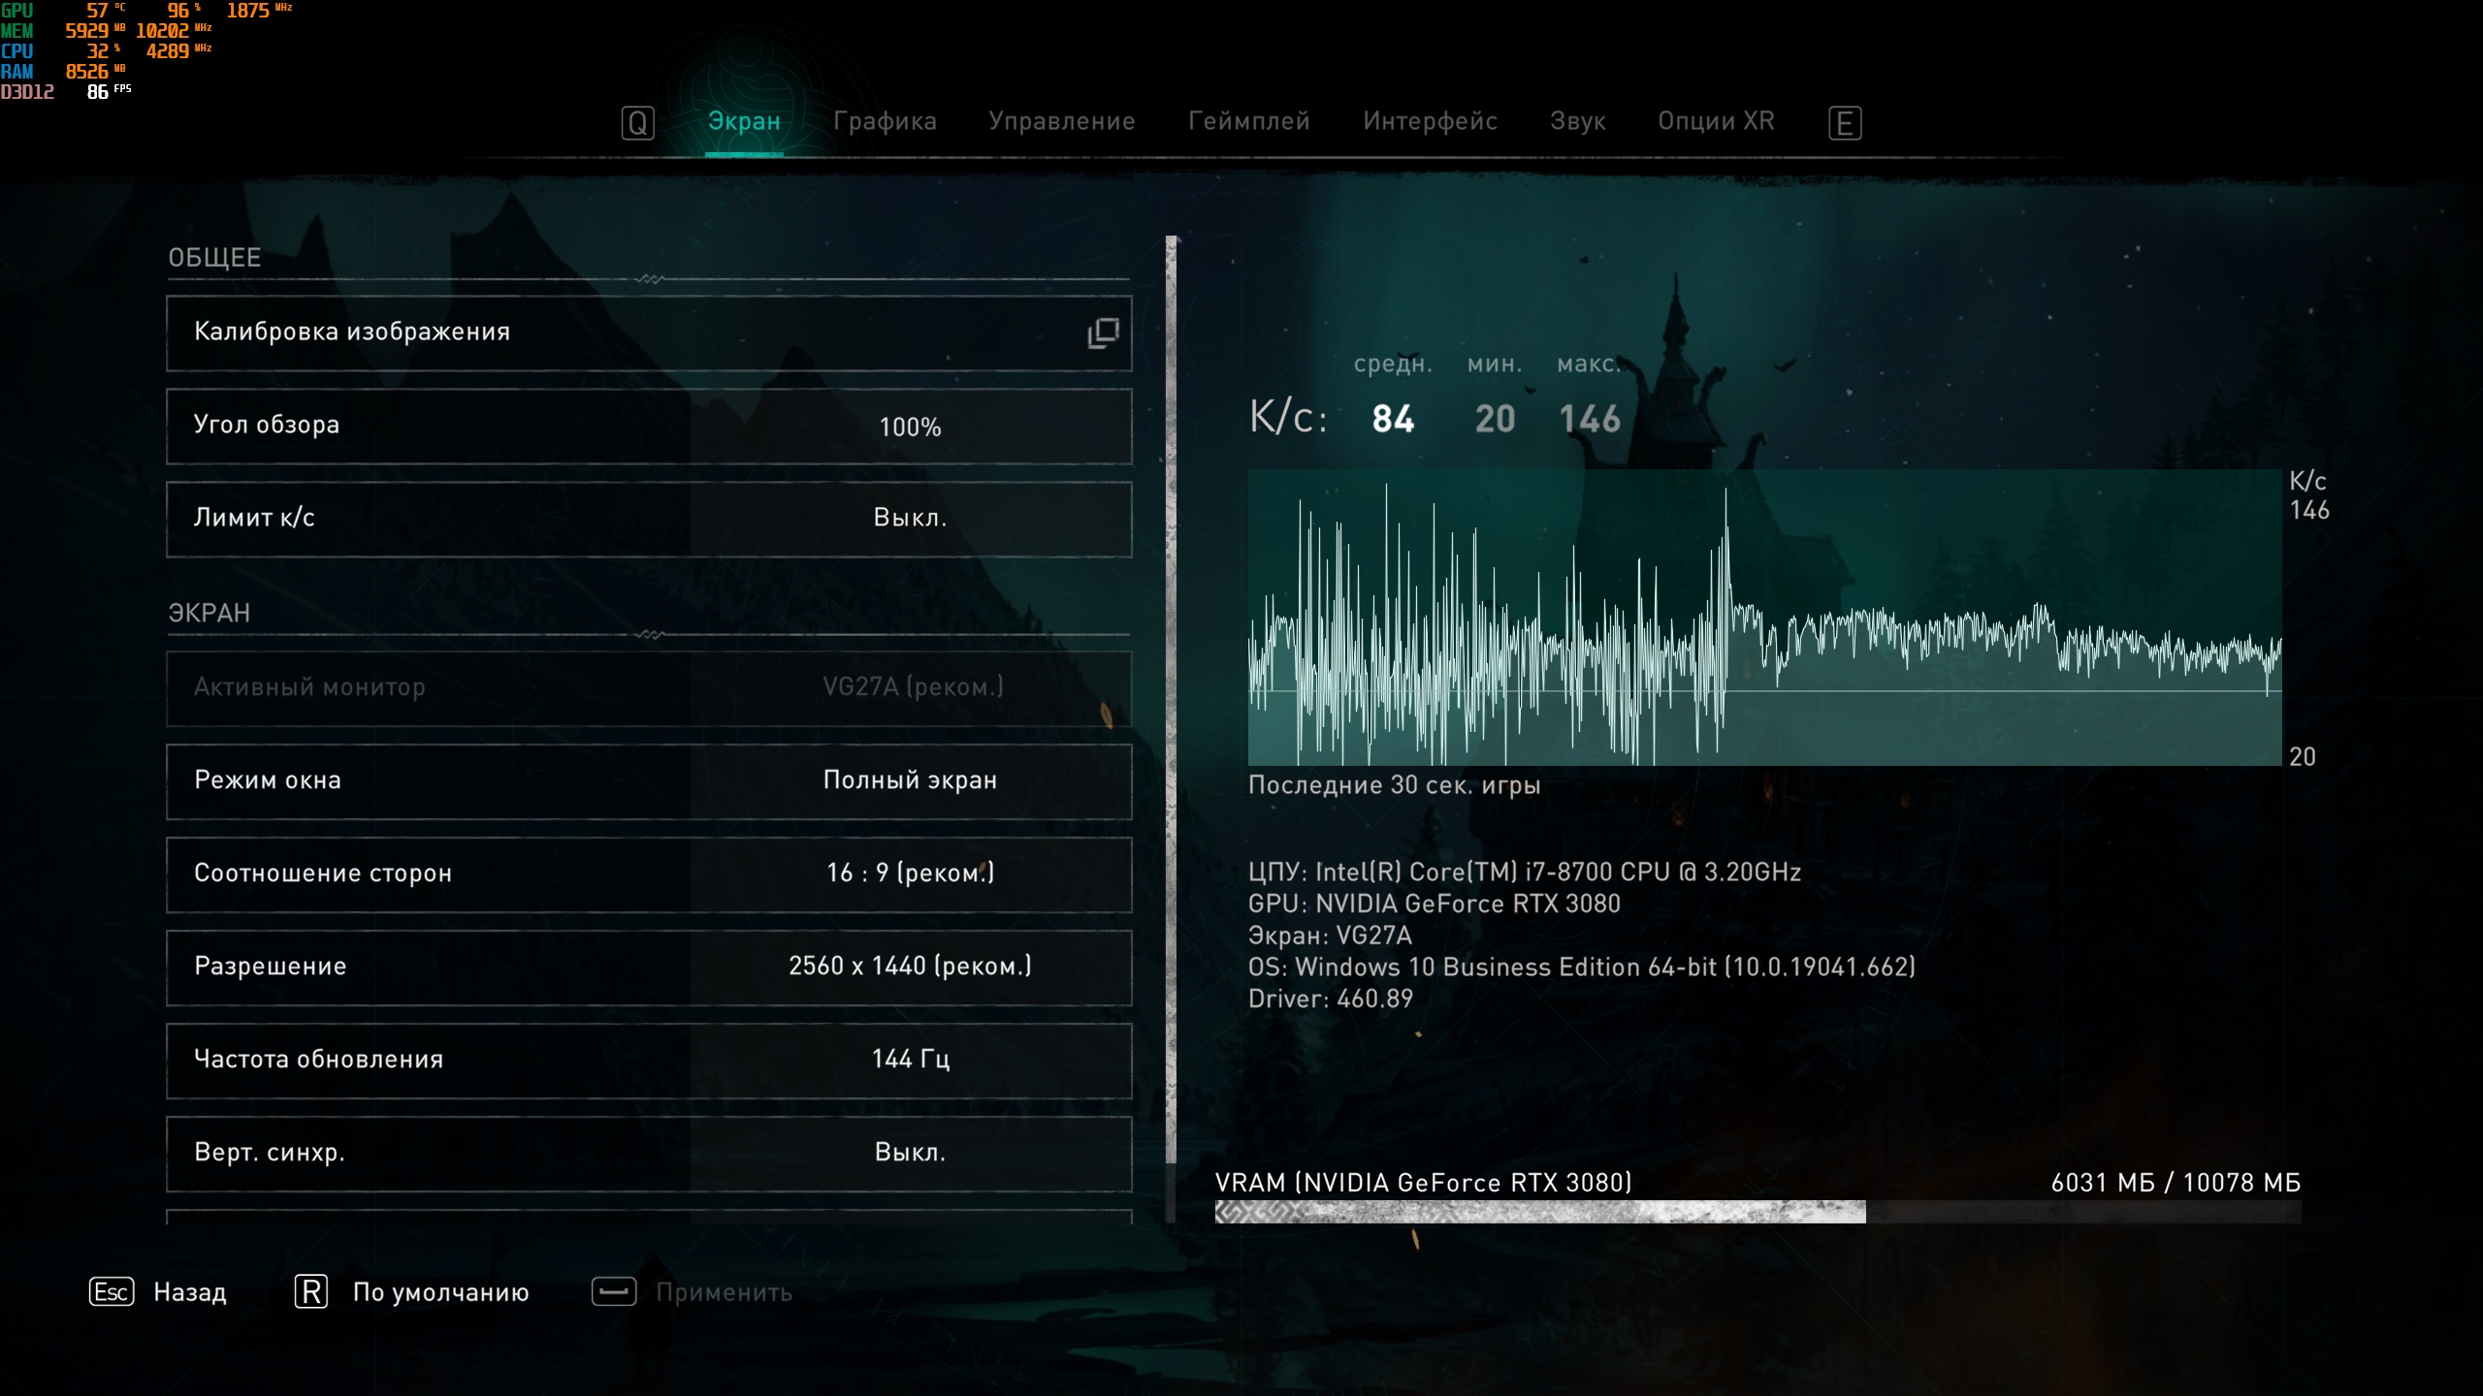Toggle Верт. синхр. setting
The width and height of the screenshot is (2483, 1396).
(x=910, y=1153)
